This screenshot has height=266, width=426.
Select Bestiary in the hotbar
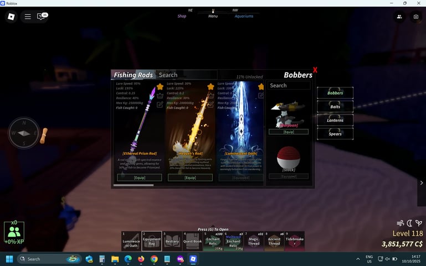[x=172, y=241]
